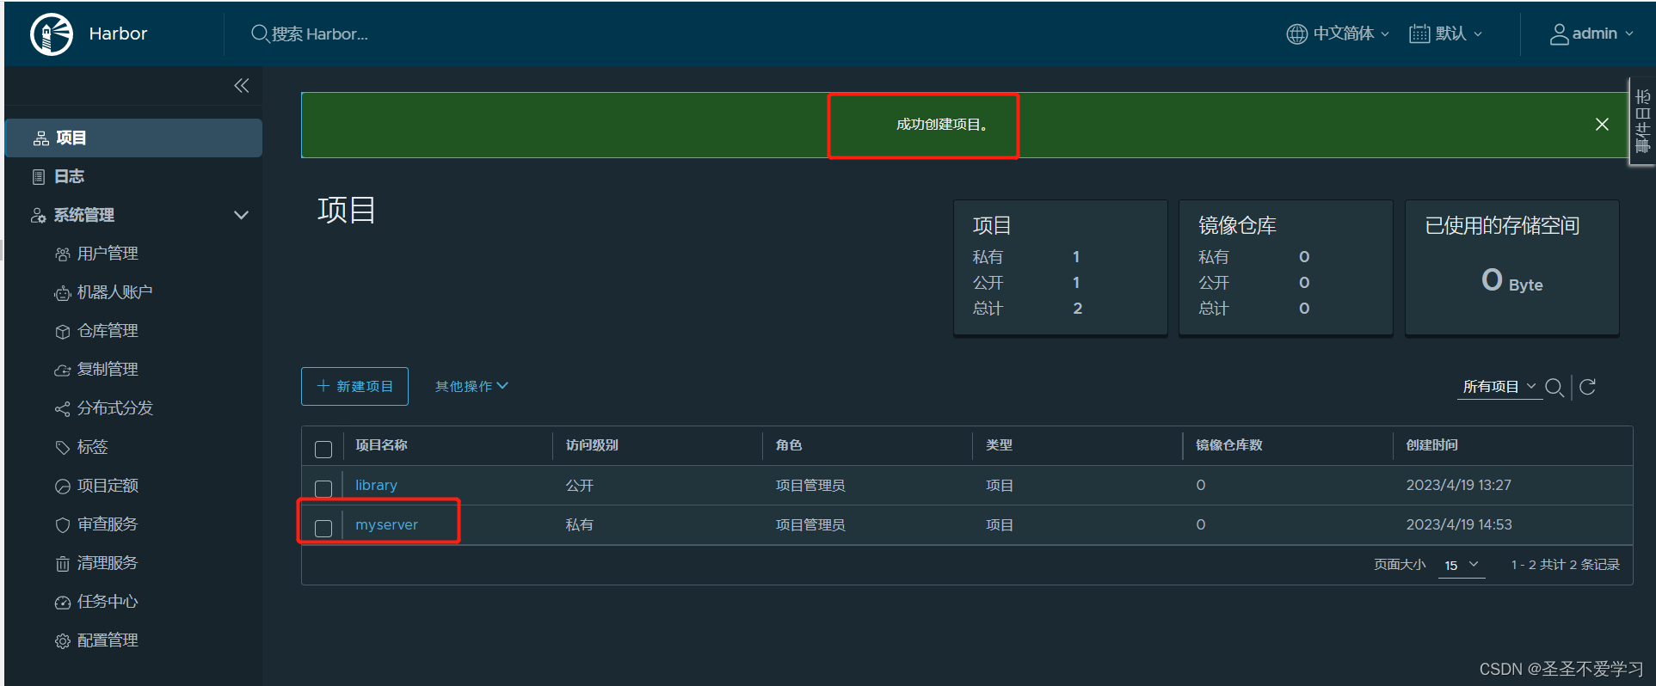Screen dimensions: 1656x686
Task: Click the search magnifier icon in header
Action: [x=260, y=34]
